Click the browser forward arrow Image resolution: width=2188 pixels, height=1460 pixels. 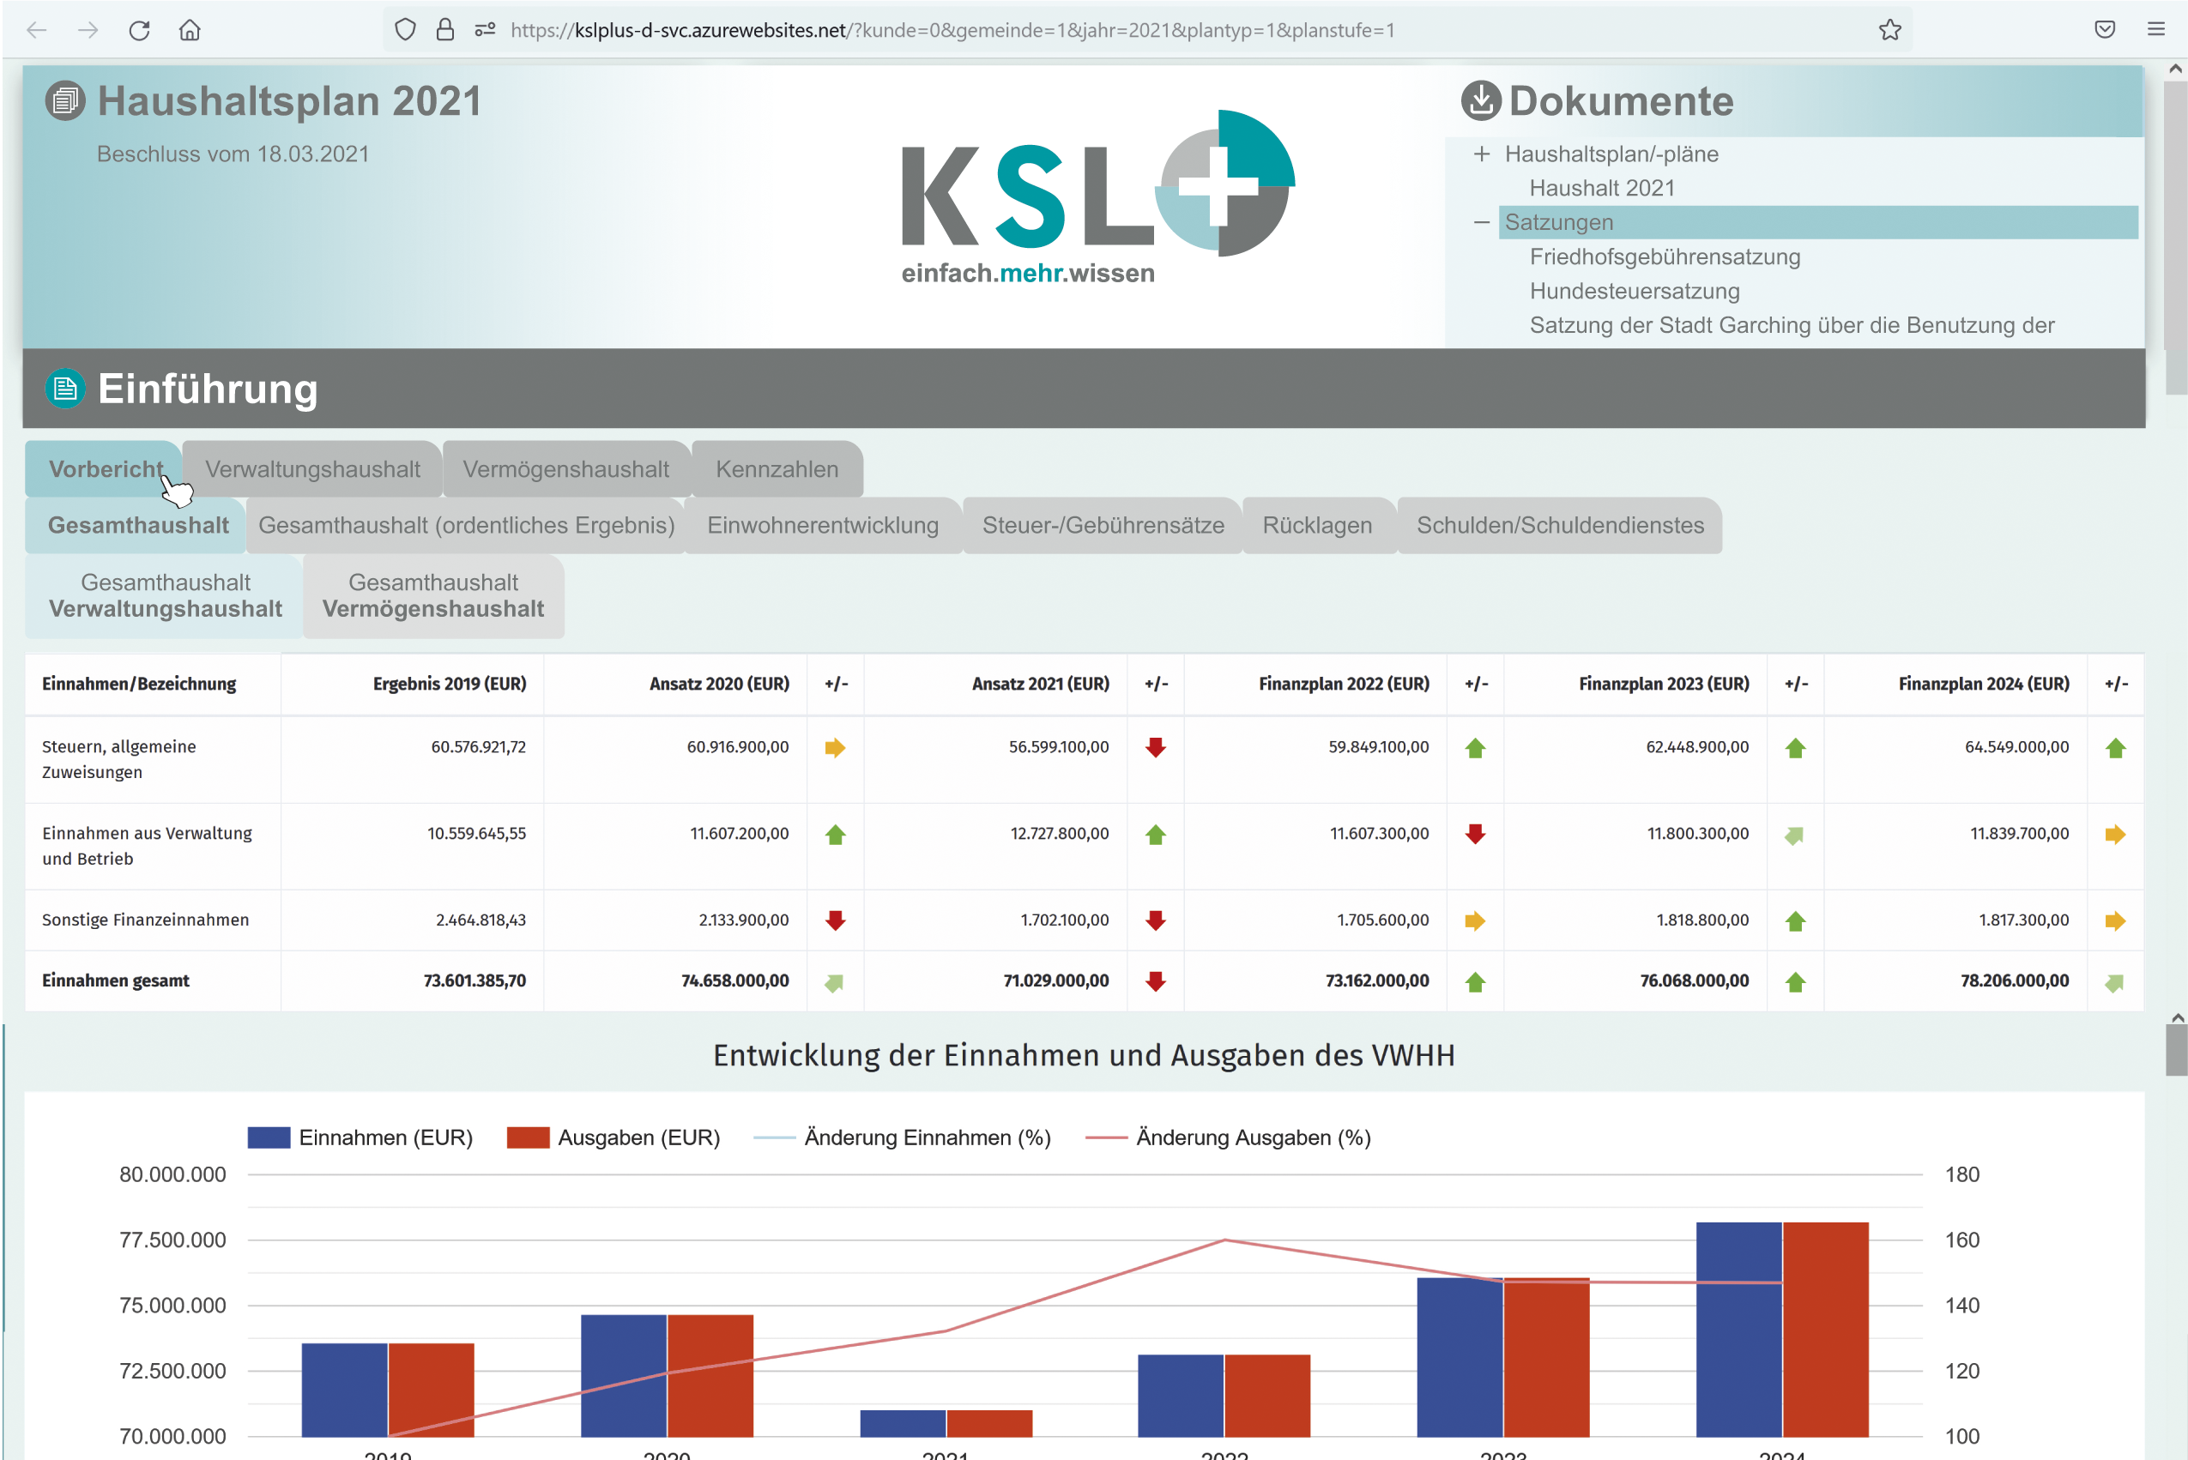[x=88, y=30]
